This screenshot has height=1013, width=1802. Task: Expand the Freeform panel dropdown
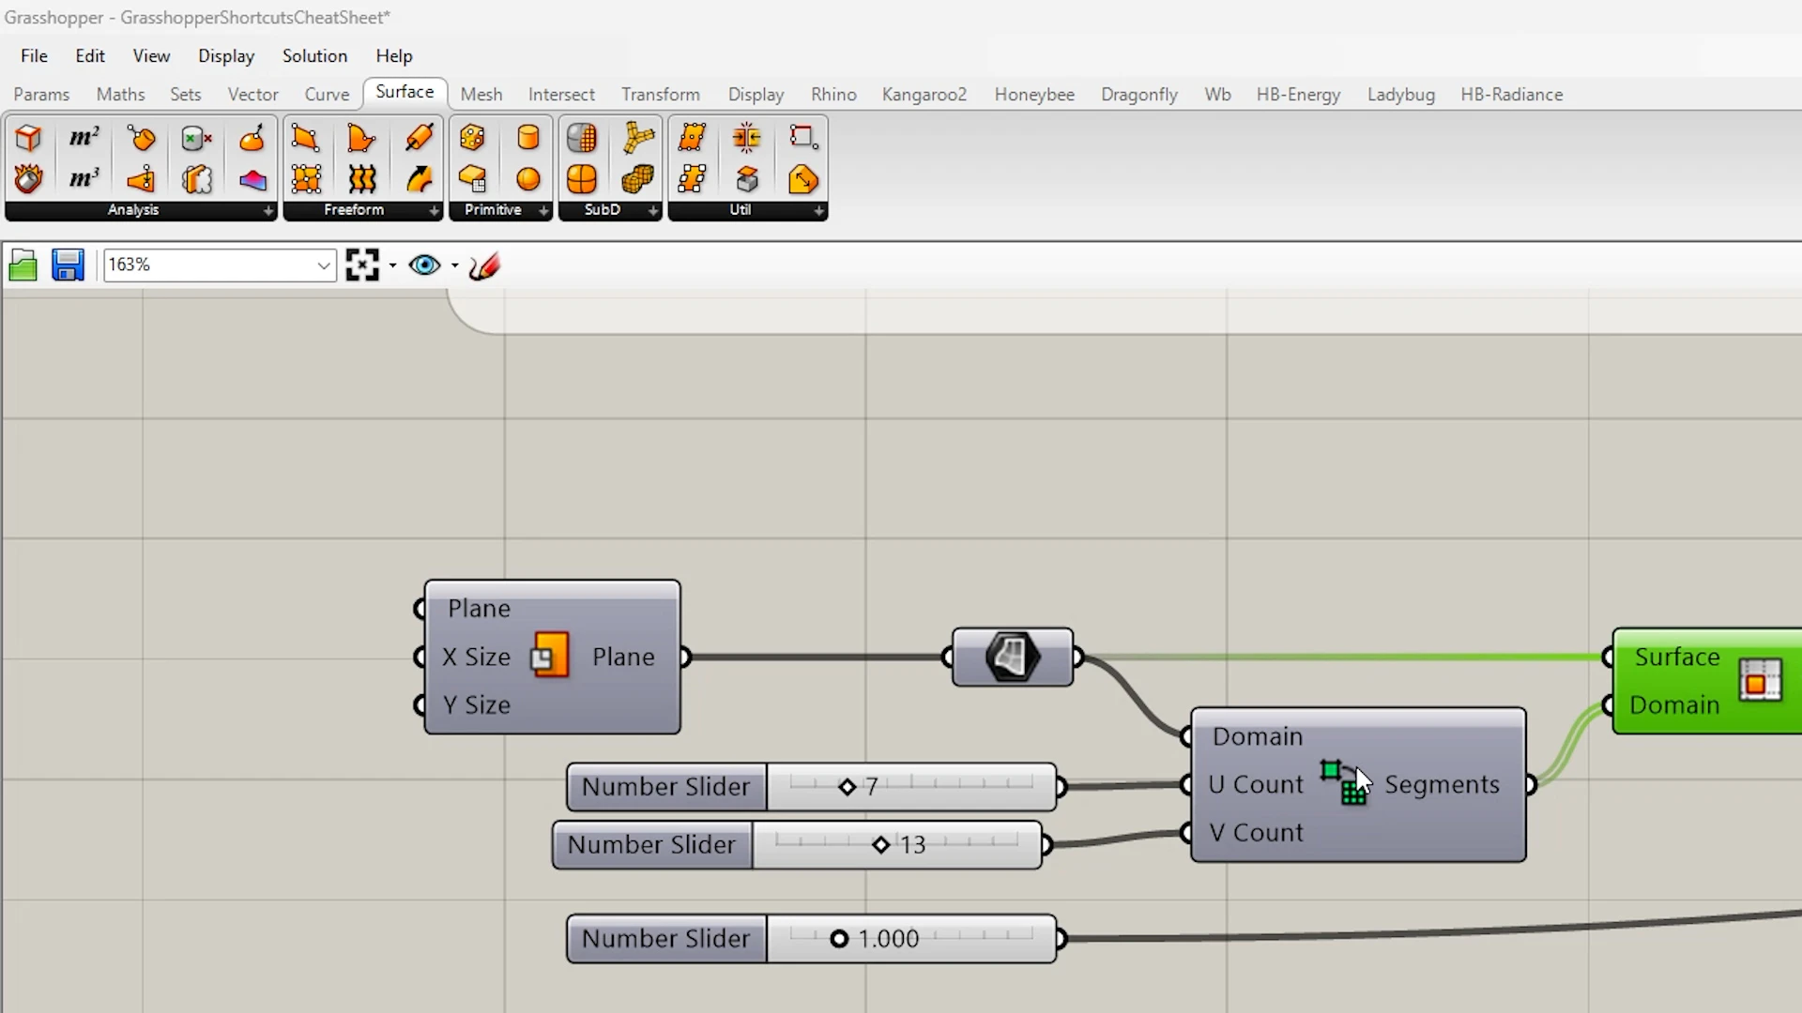click(434, 211)
